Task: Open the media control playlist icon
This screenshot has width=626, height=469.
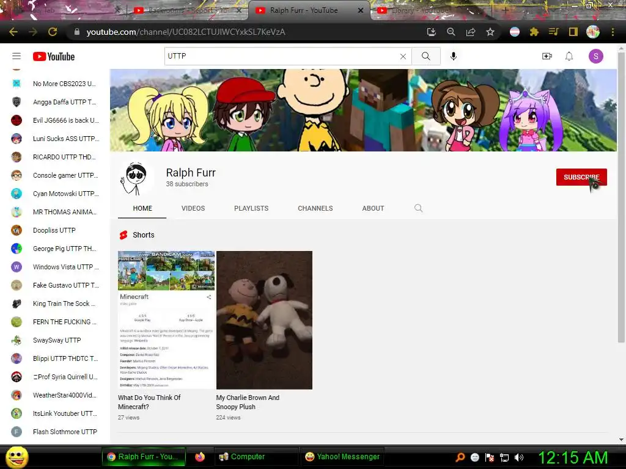Action: (553, 32)
